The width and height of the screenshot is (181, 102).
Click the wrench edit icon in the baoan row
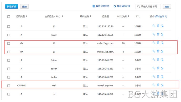click(154, 68)
